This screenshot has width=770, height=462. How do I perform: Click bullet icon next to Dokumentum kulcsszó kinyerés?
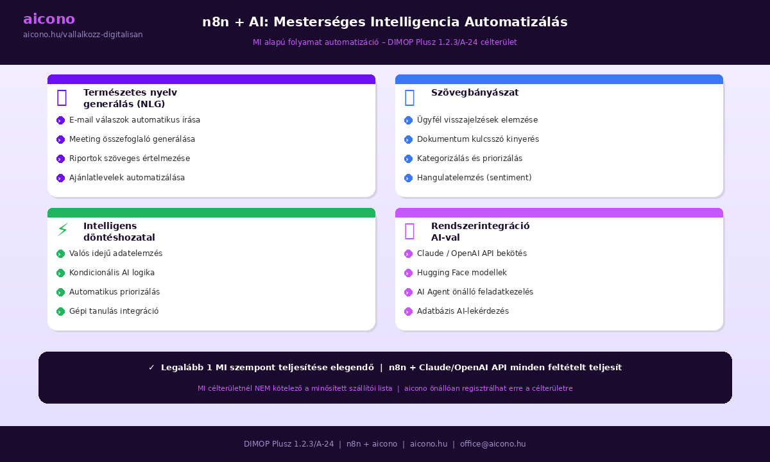coord(408,139)
